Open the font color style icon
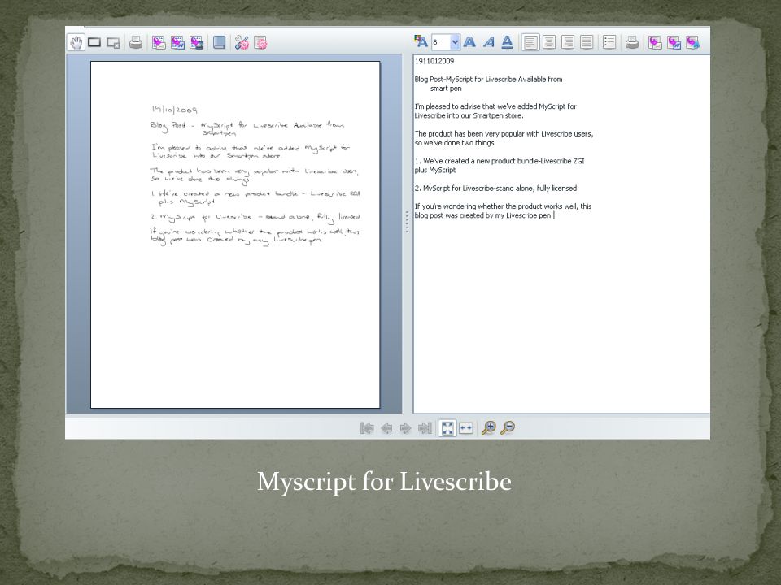The image size is (781, 585). tap(421, 41)
